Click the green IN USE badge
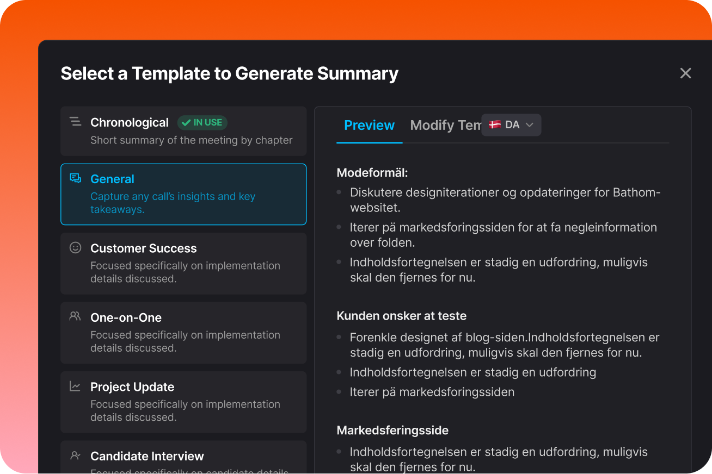 tap(202, 122)
